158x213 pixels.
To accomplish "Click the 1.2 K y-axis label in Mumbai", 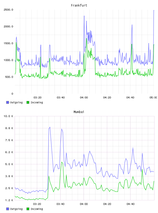I will pos(9,200).
